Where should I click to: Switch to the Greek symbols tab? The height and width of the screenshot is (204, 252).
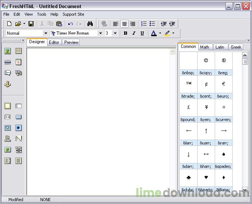236,47
